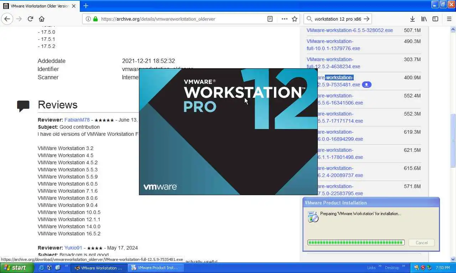
Task: Switch to VMware Workstation taskbar item
Action: tap(99, 268)
